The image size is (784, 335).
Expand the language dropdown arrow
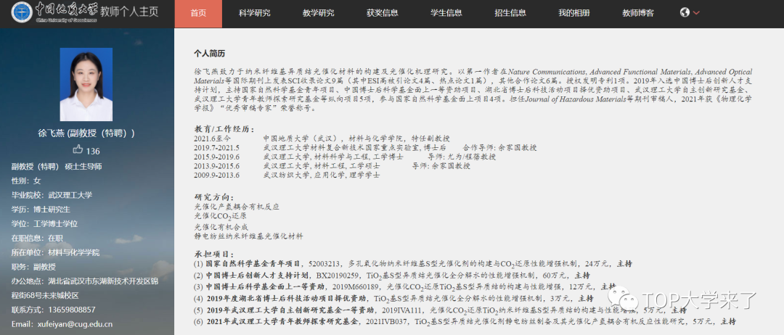tap(697, 13)
